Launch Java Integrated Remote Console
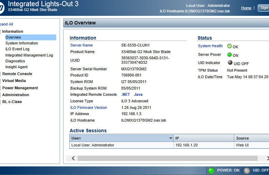 pyautogui.click(x=138, y=95)
